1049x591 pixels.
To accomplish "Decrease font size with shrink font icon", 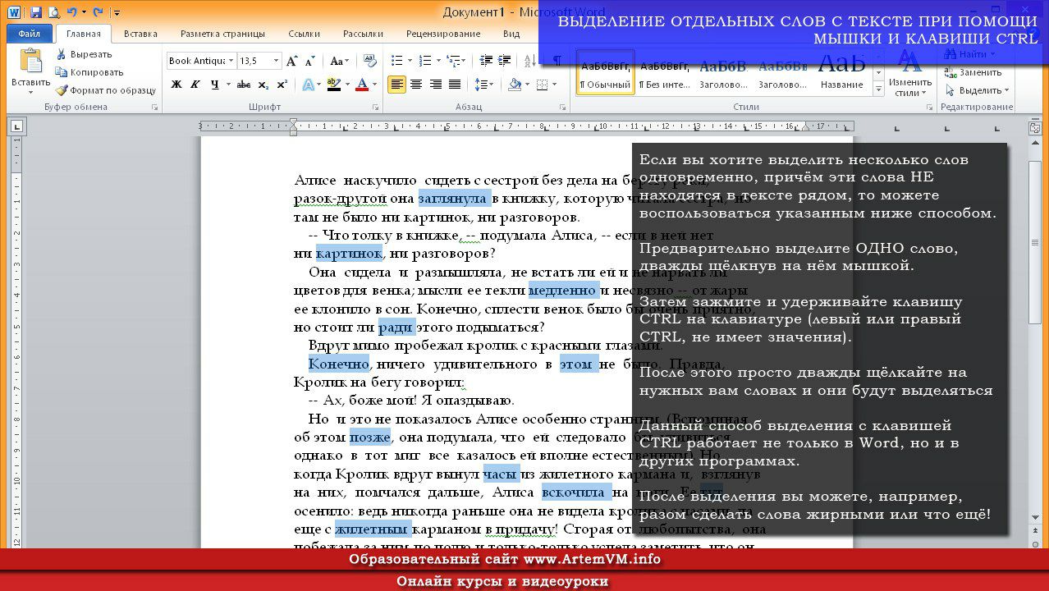I will click(x=311, y=61).
